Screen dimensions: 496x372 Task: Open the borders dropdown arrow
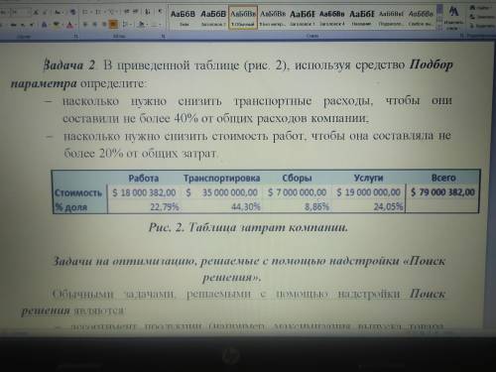pos(161,25)
